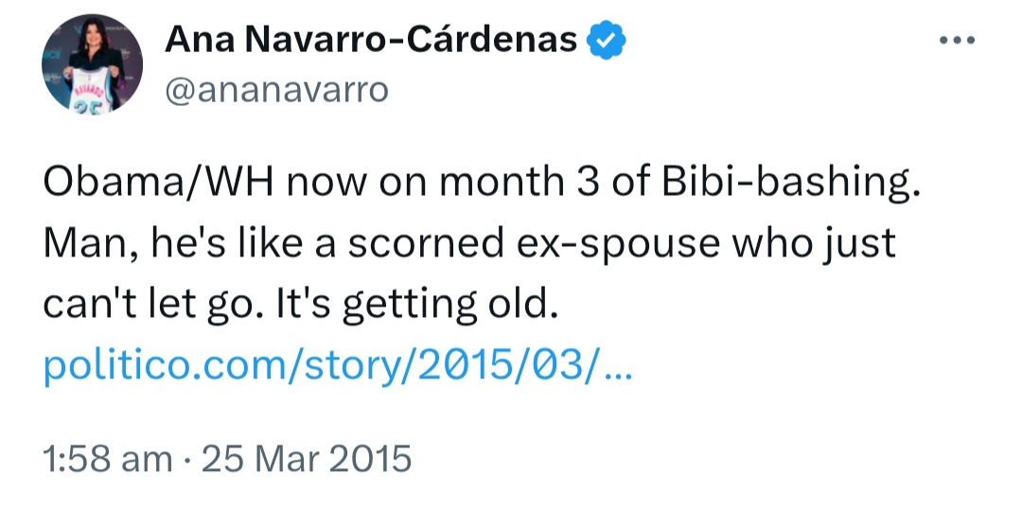
Task: Click the trailing ellipsis of politico link
Action: (619, 375)
